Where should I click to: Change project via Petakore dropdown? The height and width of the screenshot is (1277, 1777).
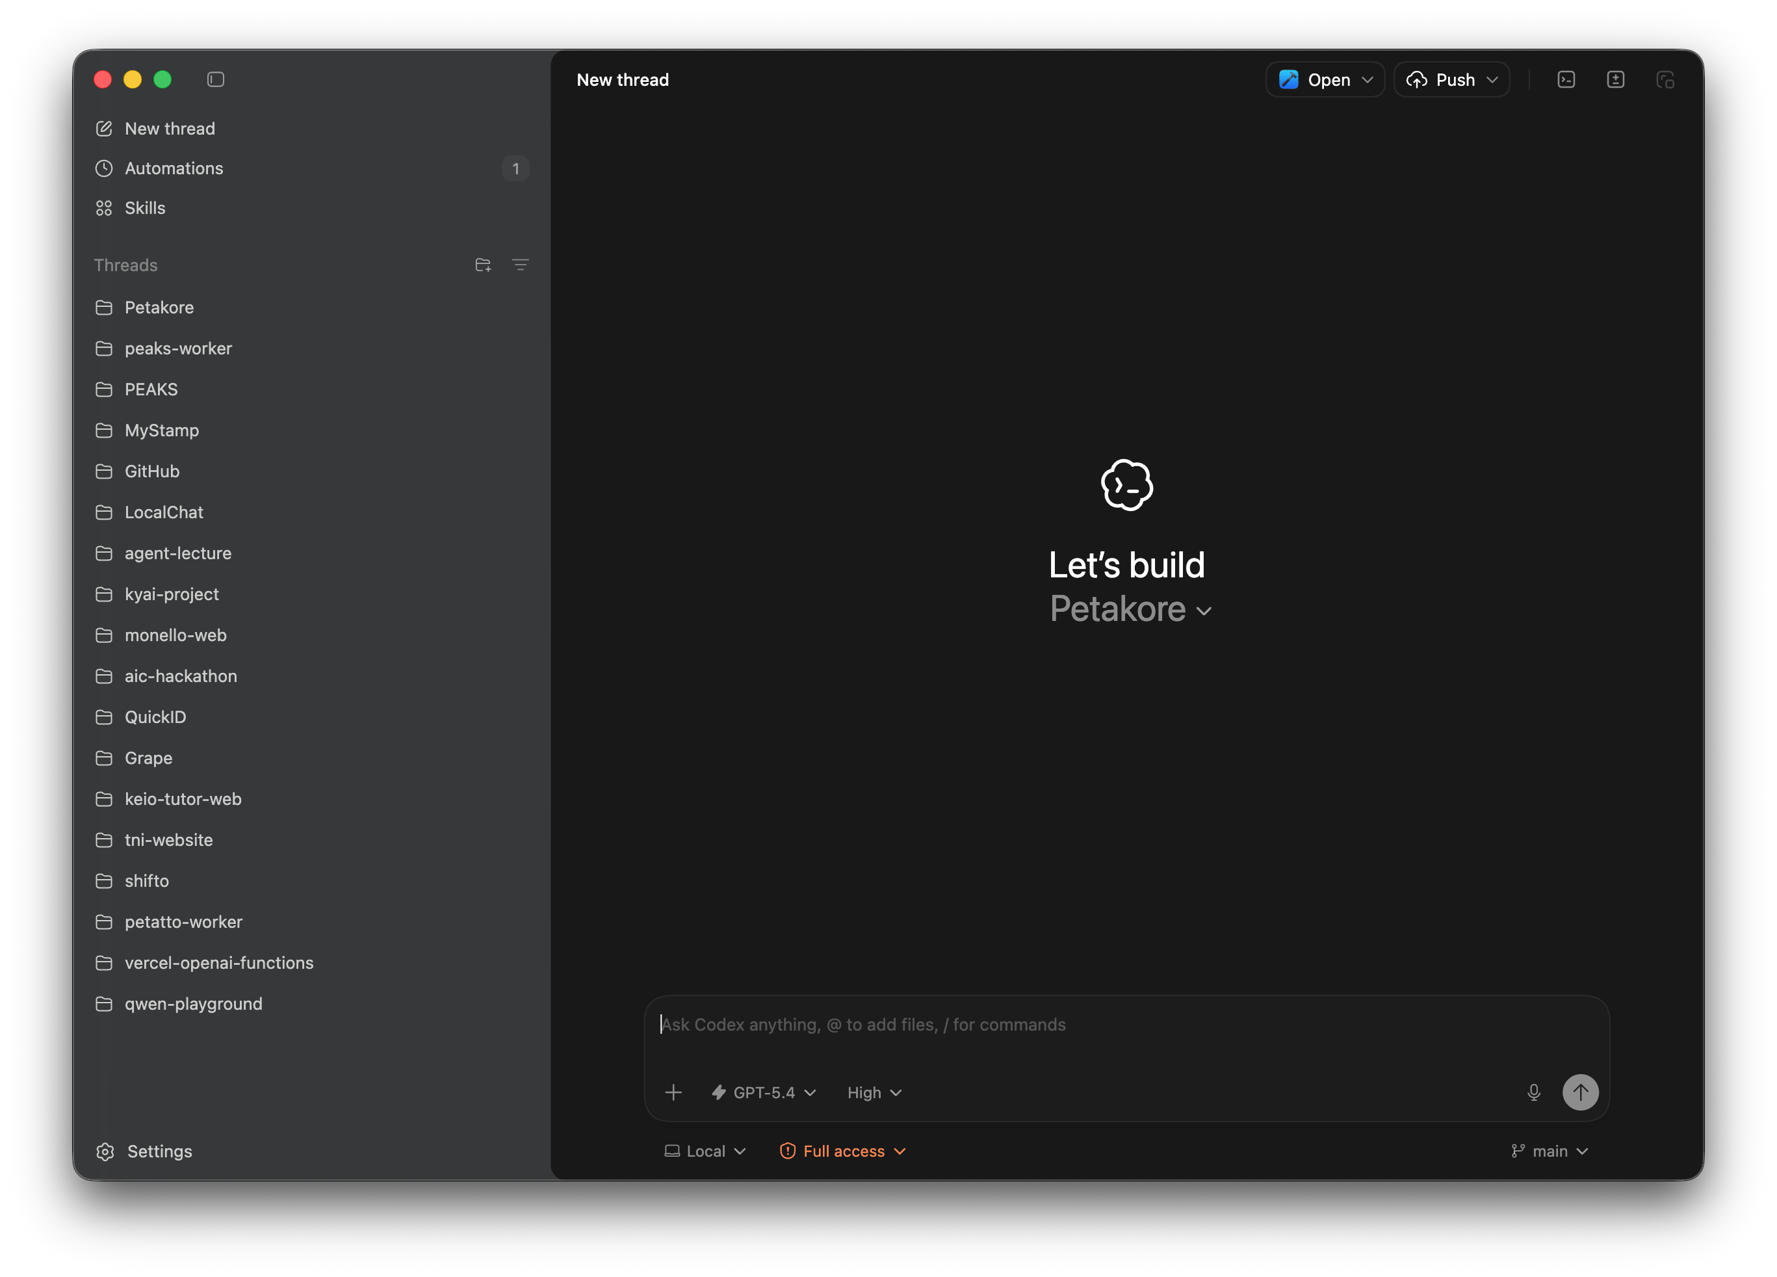pos(1130,609)
